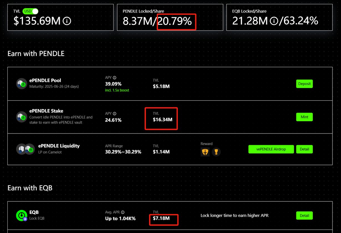Click the ePENDLE Pool token icon
This screenshot has width=341, height=233.
click(x=21, y=84)
